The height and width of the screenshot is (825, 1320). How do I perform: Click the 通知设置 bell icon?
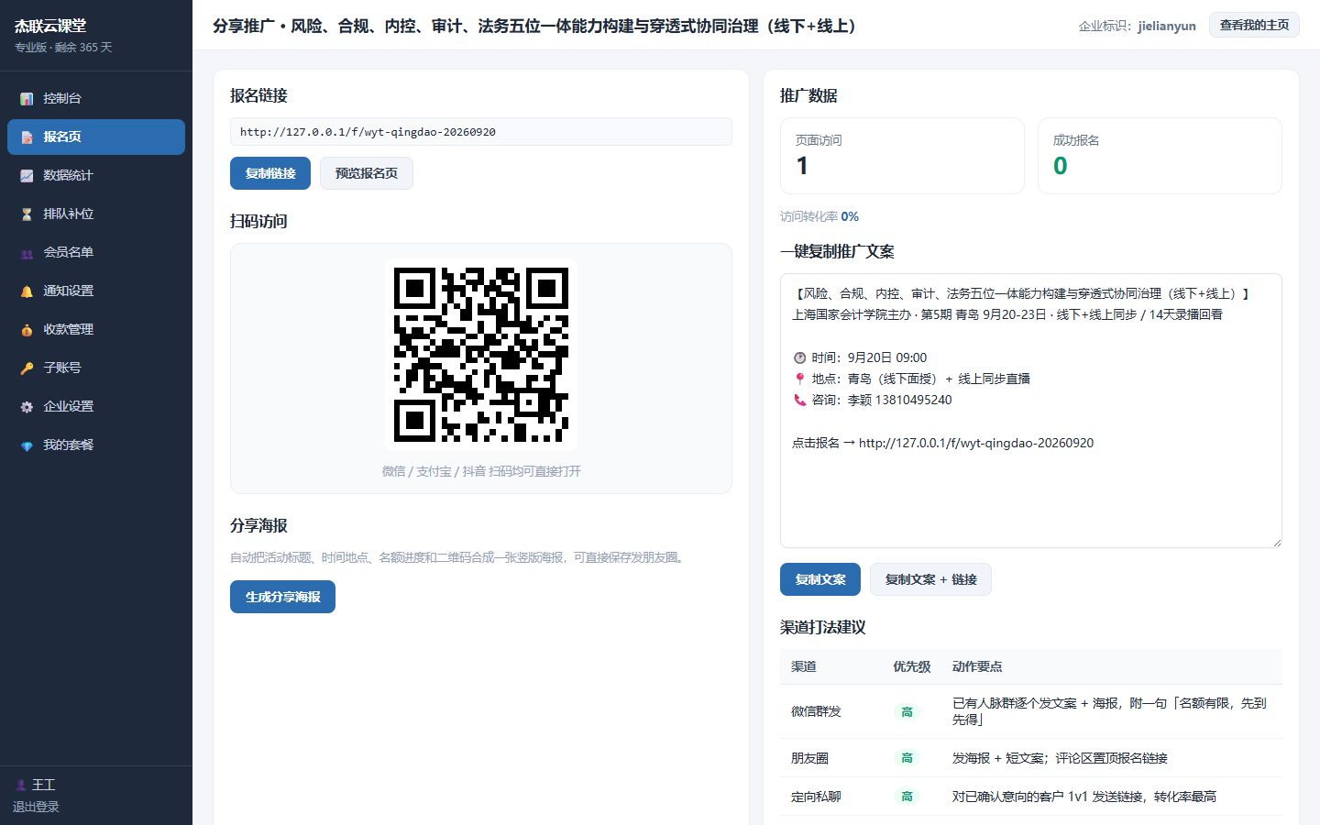click(27, 291)
